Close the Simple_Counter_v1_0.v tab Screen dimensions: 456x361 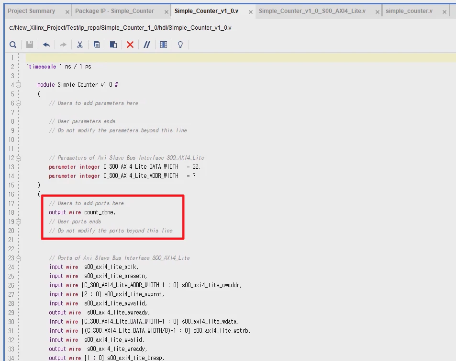point(250,12)
